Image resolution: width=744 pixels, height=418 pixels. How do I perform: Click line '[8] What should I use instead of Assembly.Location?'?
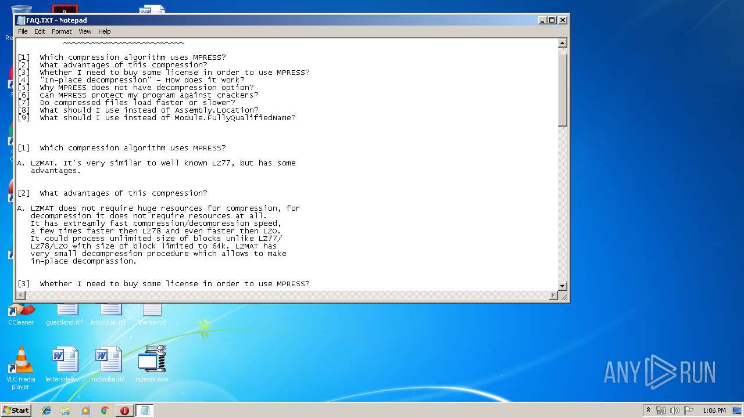pyautogui.click(x=138, y=110)
